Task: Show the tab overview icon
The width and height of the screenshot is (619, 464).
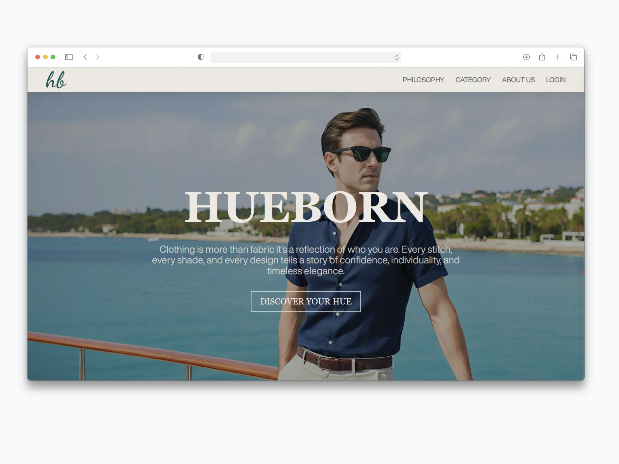Action: click(573, 57)
